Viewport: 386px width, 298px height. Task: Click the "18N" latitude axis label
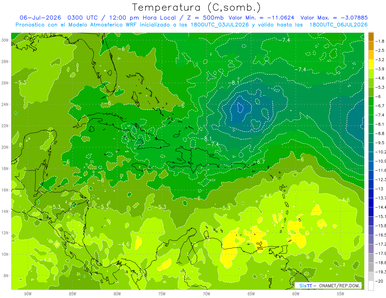pos(5,168)
